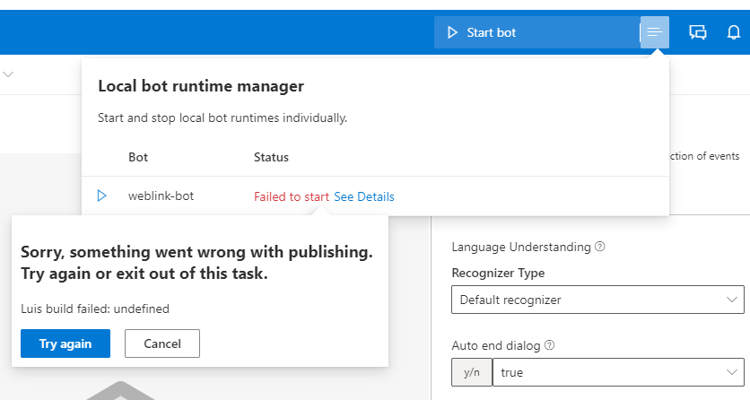Open the Auto end dialog true dropdown
The width and height of the screenshot is (750, 400).
click(x=618, y=372)
